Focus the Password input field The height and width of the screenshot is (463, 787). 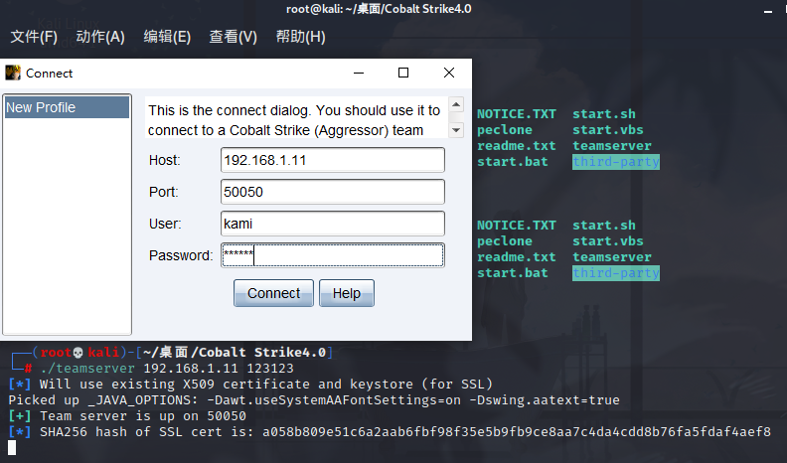(x=332, y=255)
